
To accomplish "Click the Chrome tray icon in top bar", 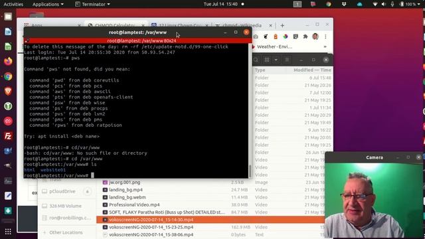I will click(329, 4).
